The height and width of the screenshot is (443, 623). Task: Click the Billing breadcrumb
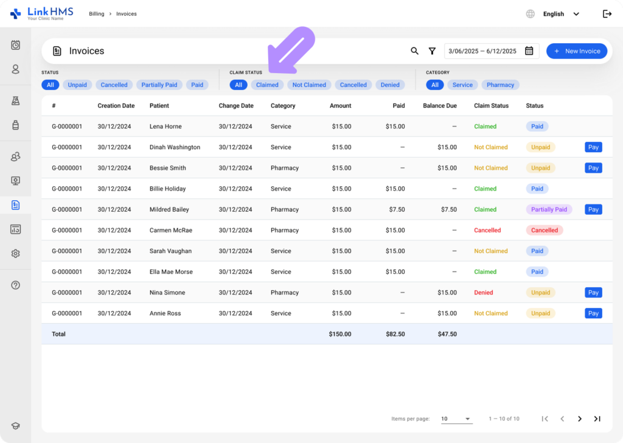[97, 14]
